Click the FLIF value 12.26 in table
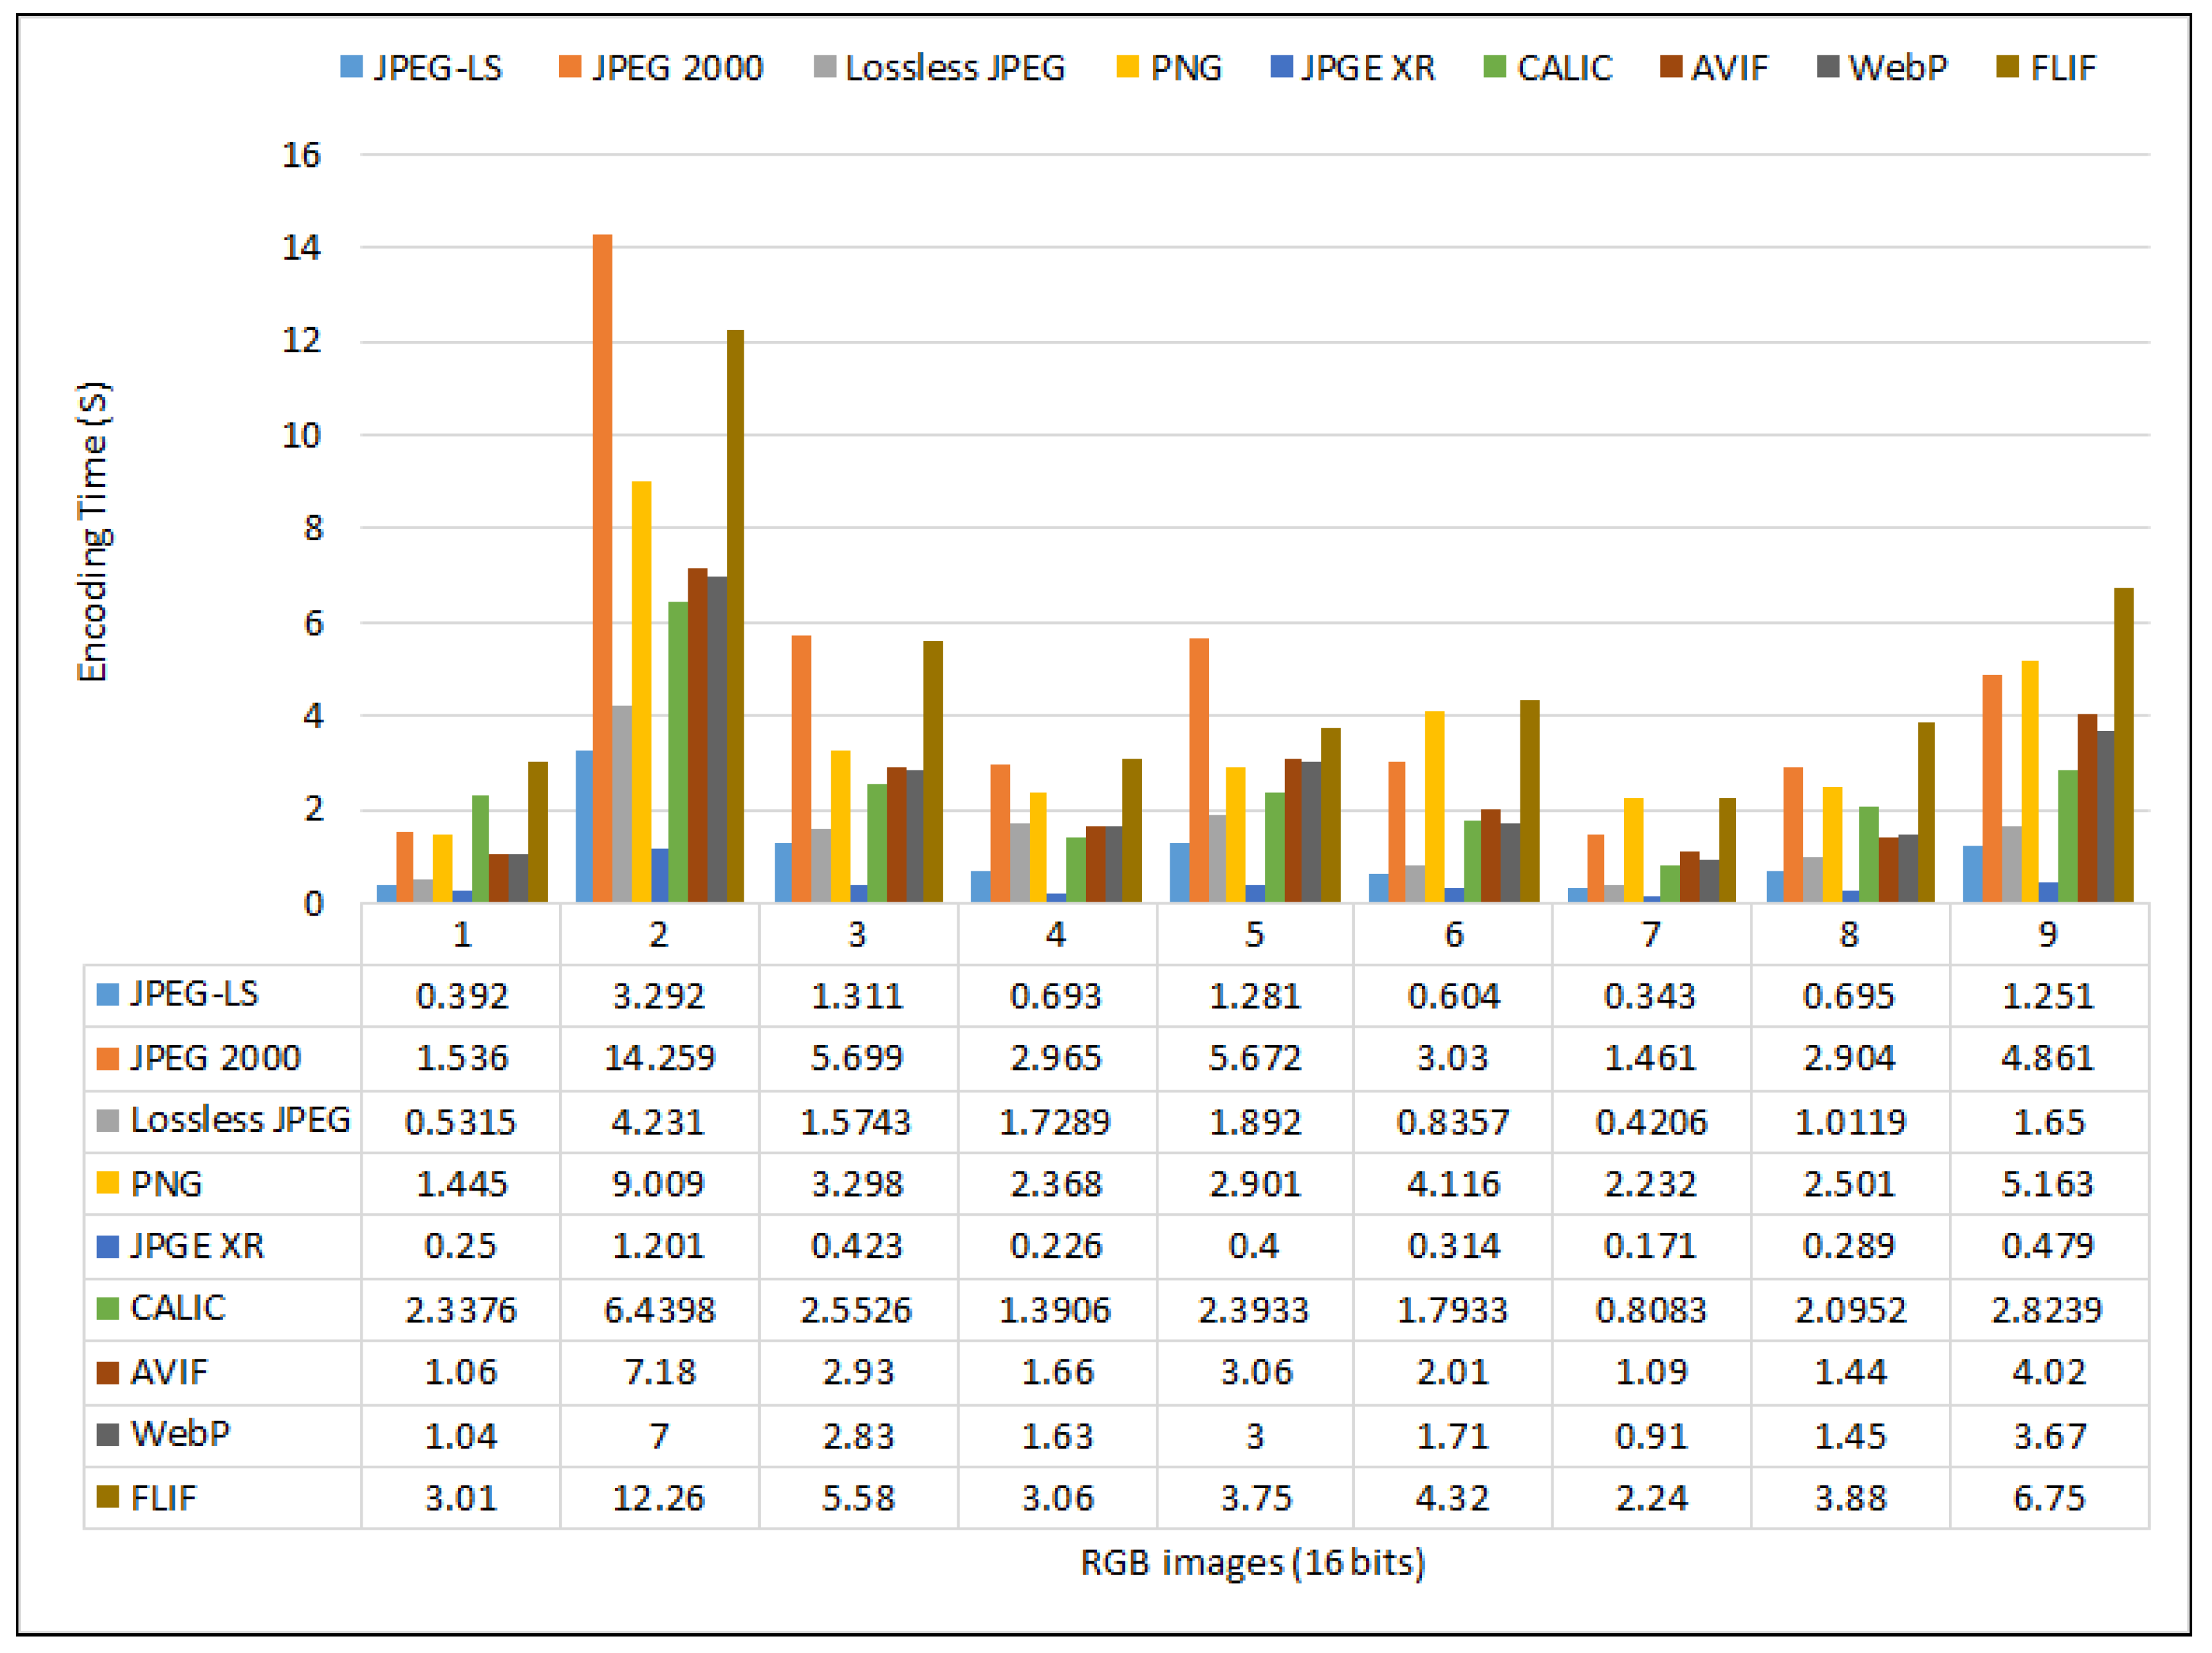Viewport: 2212px width, 1653px height. (659, 1498)
